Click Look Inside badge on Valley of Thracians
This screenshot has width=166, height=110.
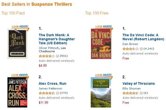point(104,75)
